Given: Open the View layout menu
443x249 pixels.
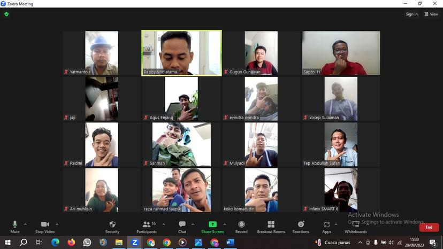Looking at the screenshot, I should tap(431, 14).
